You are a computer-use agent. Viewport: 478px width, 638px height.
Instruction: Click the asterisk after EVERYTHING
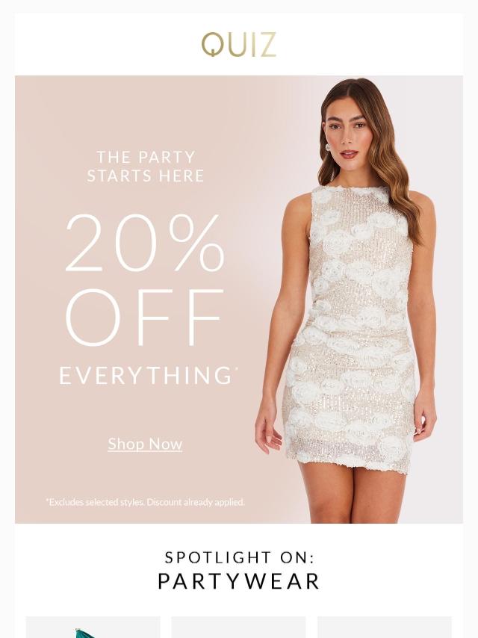(235, 368)
